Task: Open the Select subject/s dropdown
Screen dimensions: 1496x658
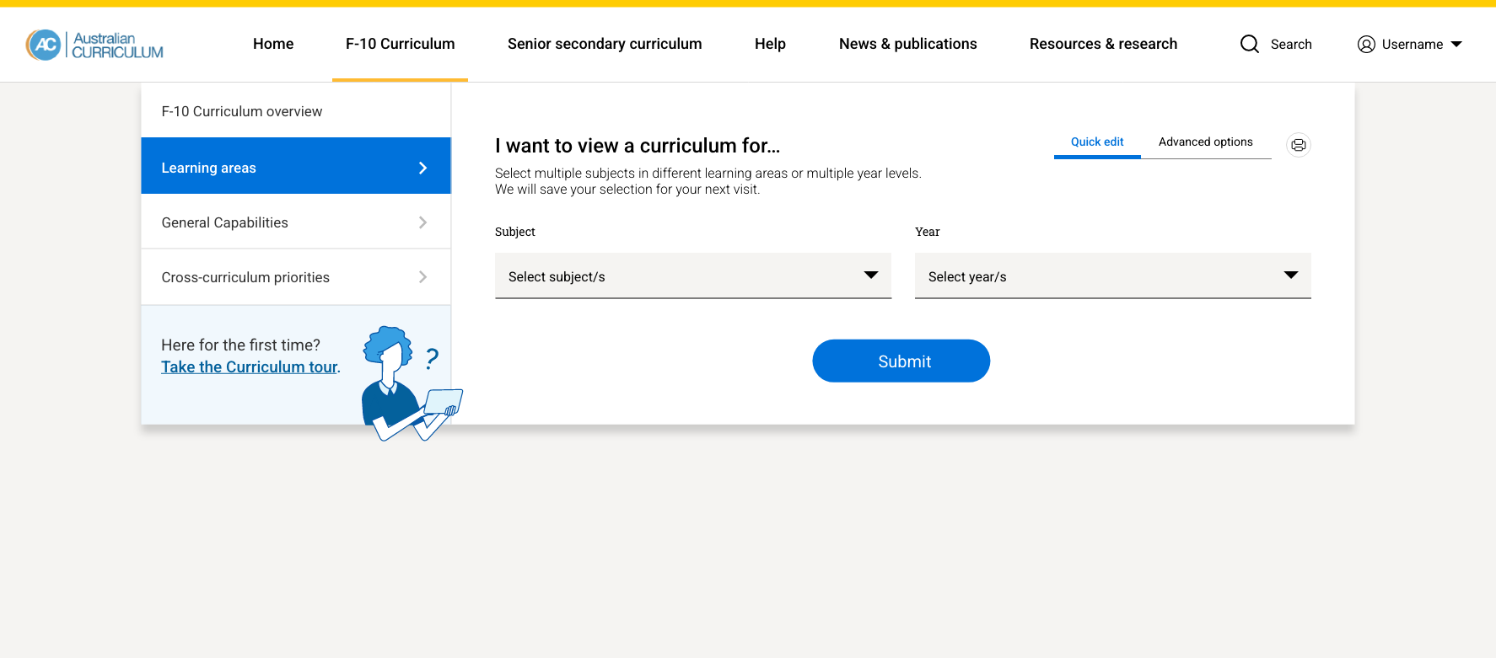Action: [x=692, y=276]
